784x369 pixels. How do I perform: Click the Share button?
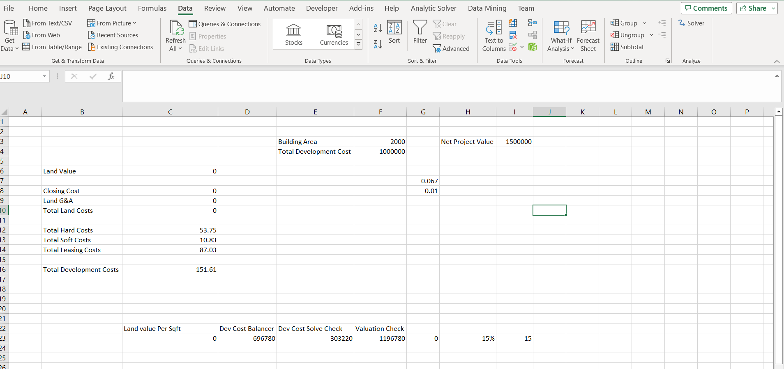[754, 8]
